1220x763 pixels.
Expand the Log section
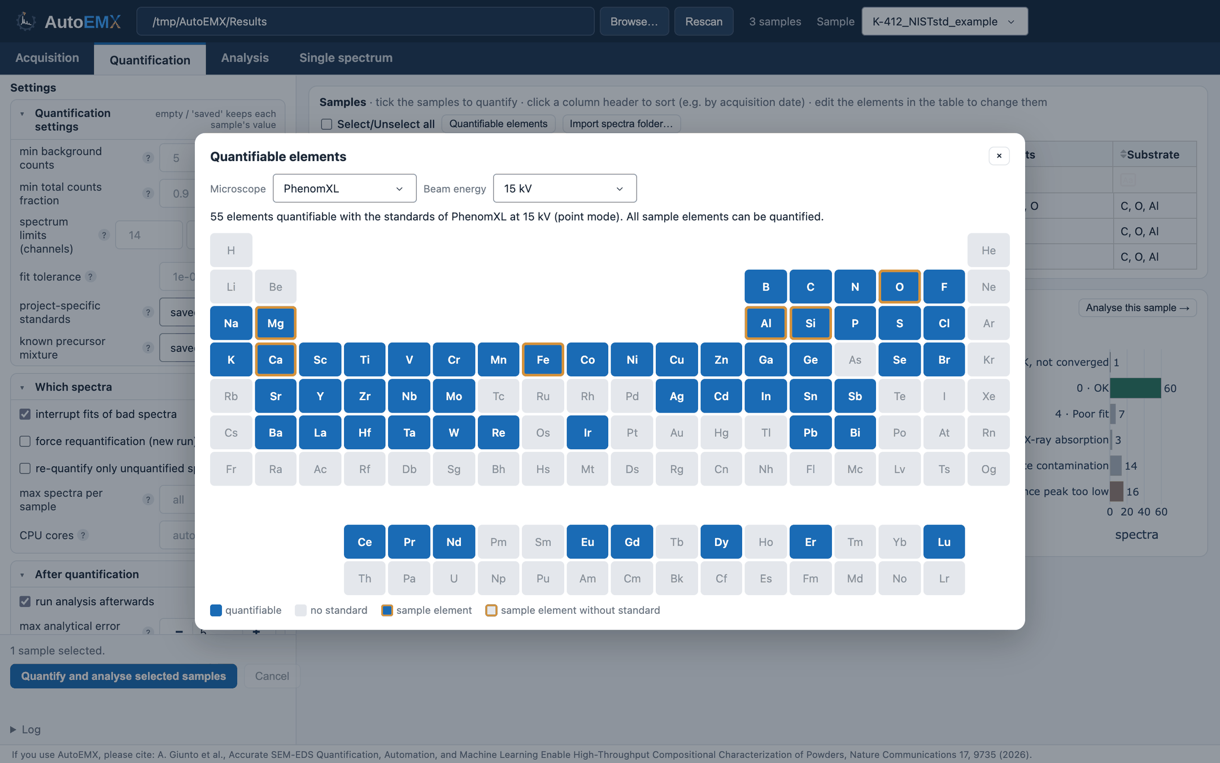coord(25,730)
